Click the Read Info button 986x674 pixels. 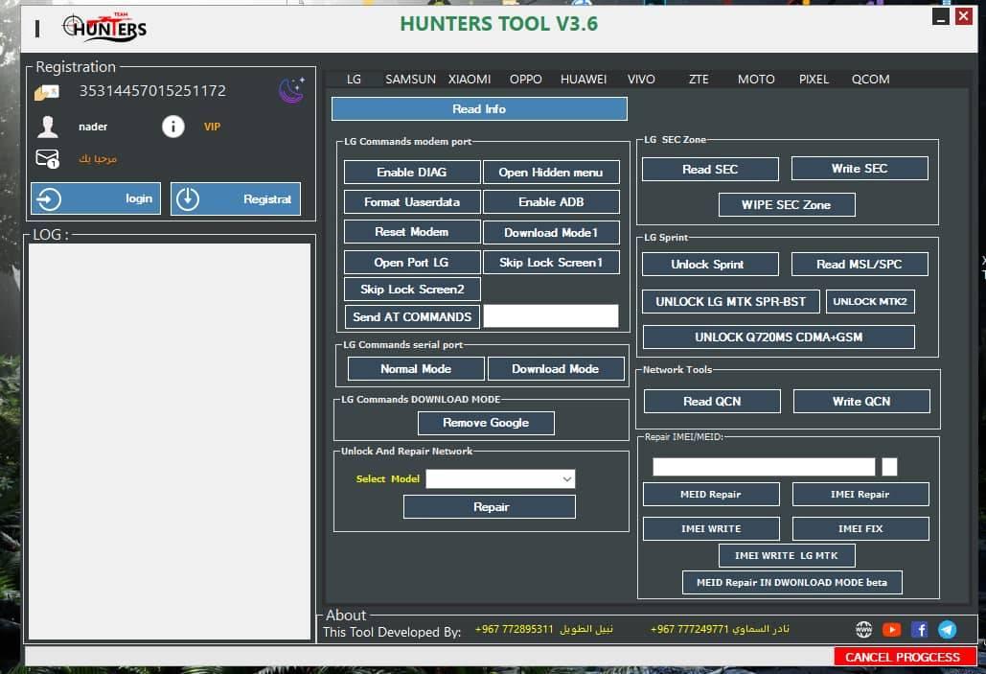[479, 109]
